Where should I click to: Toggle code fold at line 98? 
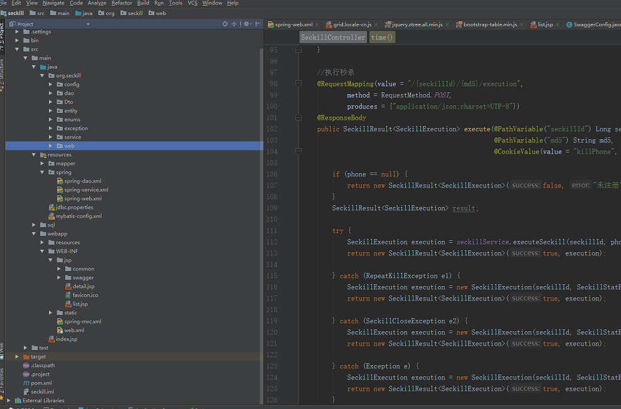pos(299,83)
